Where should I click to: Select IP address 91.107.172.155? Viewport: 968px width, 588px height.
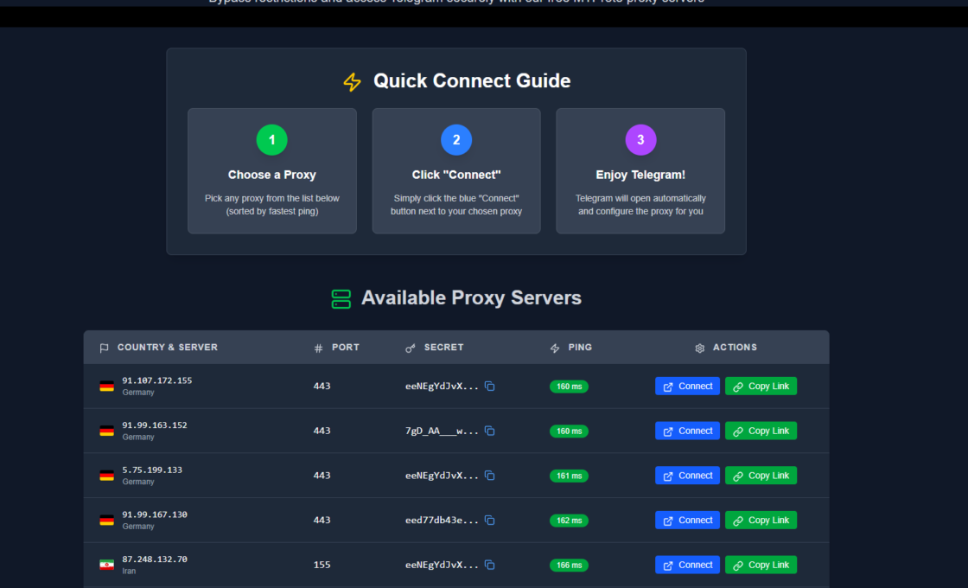click(156, 380)
